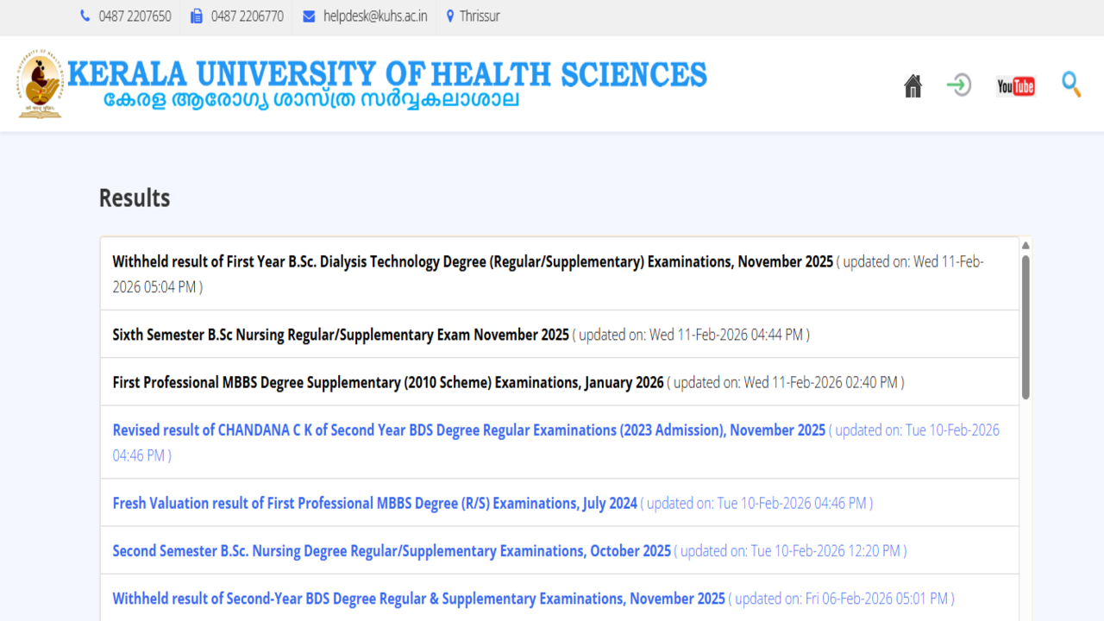Click Kerala University of Health Sciences title
The image size is (1104, 621).
coord(386,75)
